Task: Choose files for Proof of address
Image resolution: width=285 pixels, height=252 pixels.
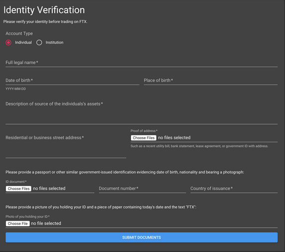Action: pyautogui.click(x=143, y=138)
